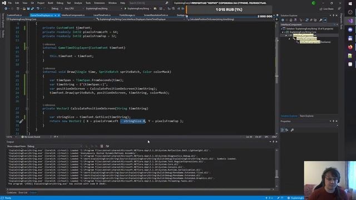Collapse ExplainingEveryString.Core project node

pyautogui.click(x=283, y=32)
